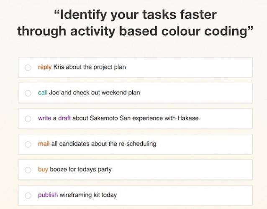Tick the circle beside the Sakamoto draft task

[x=28, y=119]
